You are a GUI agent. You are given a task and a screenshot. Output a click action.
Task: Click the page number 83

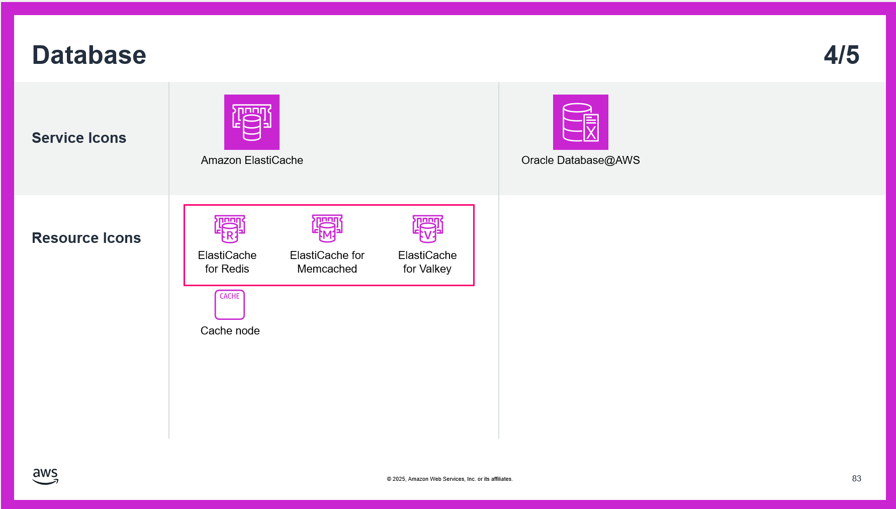857,478
